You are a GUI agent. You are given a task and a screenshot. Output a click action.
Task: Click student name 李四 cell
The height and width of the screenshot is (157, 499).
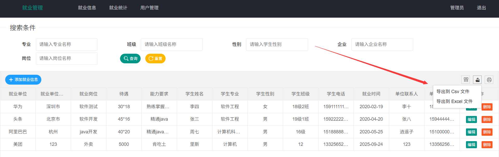195,107
